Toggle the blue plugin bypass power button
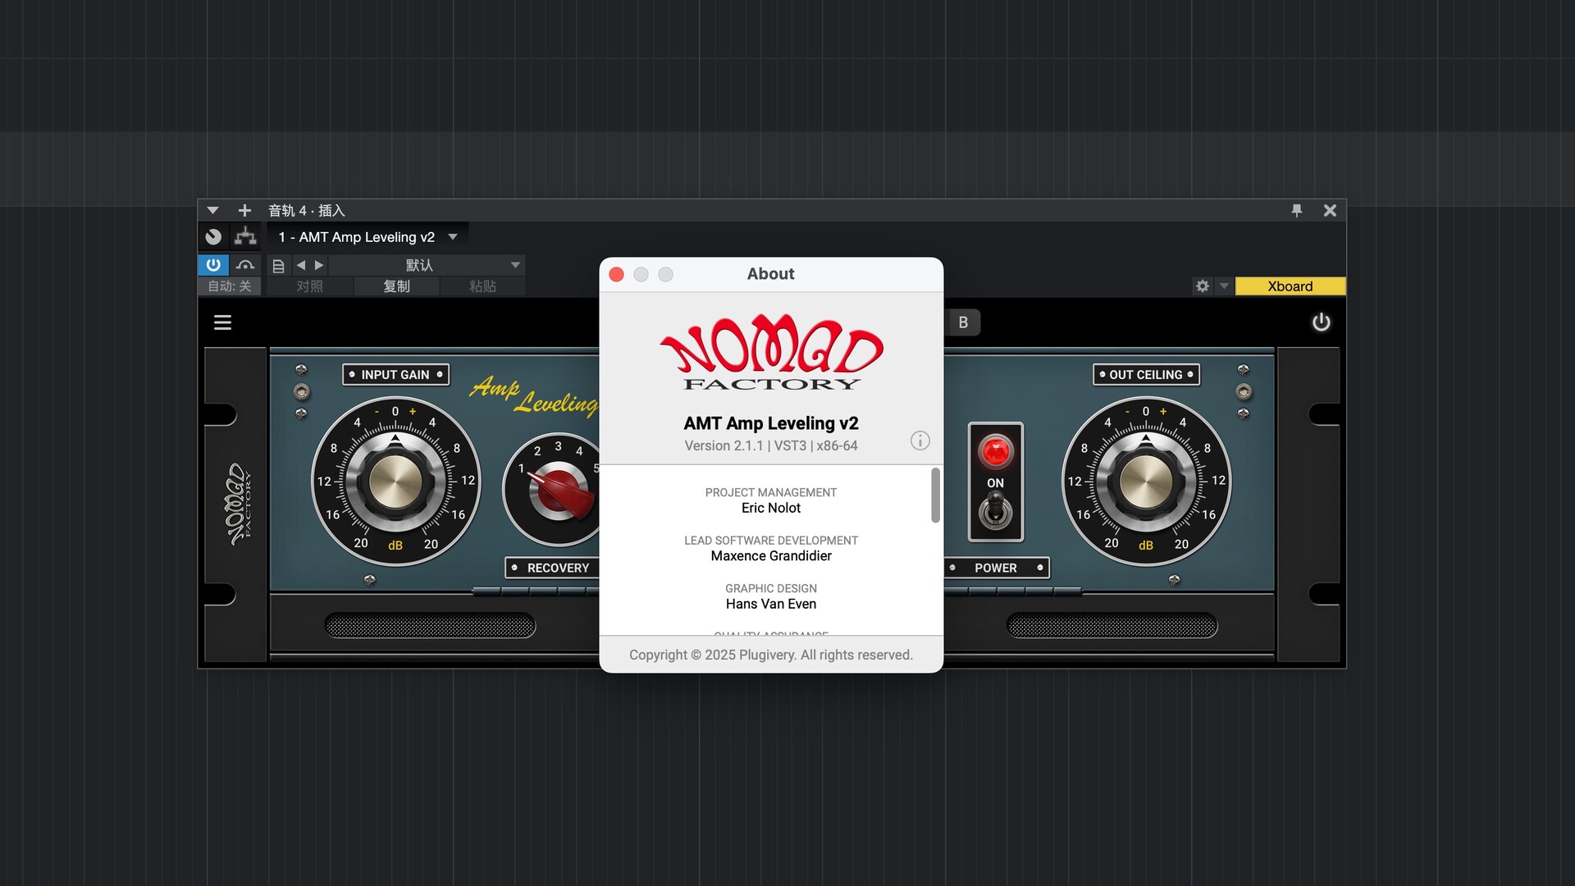Screen dimensions: 1575x886 213,265
